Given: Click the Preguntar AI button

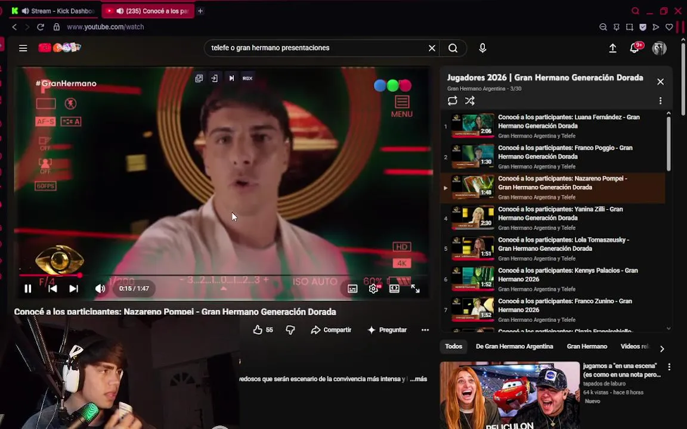Looking at the screenshot, I should (x=387, y=330).
